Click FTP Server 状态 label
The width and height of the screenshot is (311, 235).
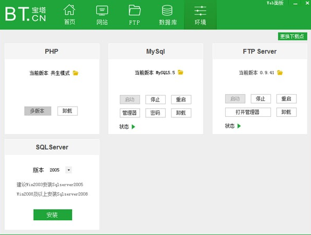pyautogui.click(x=229, y=126)
